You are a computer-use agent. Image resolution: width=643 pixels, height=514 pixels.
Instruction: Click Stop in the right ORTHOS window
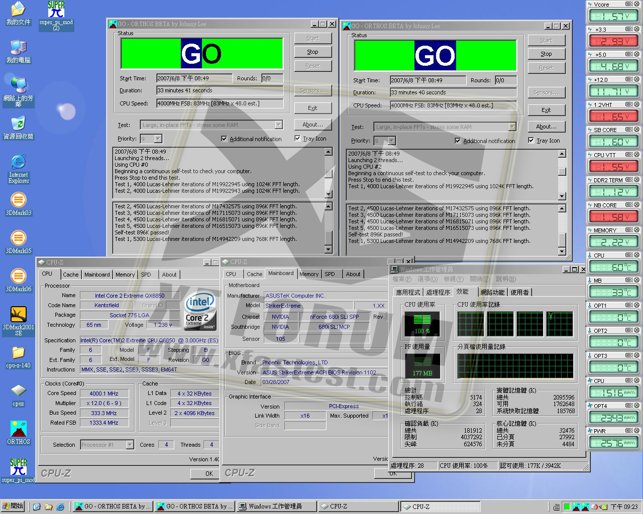point(546,54)
